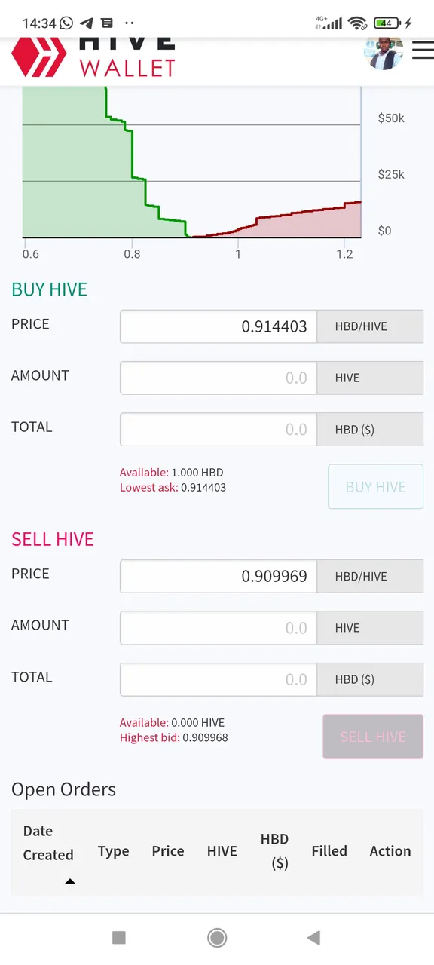Select the Buy Hive total HBD field

219,430
